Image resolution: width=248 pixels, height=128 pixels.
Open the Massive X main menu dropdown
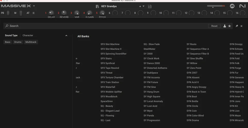[x=34, y=6]
